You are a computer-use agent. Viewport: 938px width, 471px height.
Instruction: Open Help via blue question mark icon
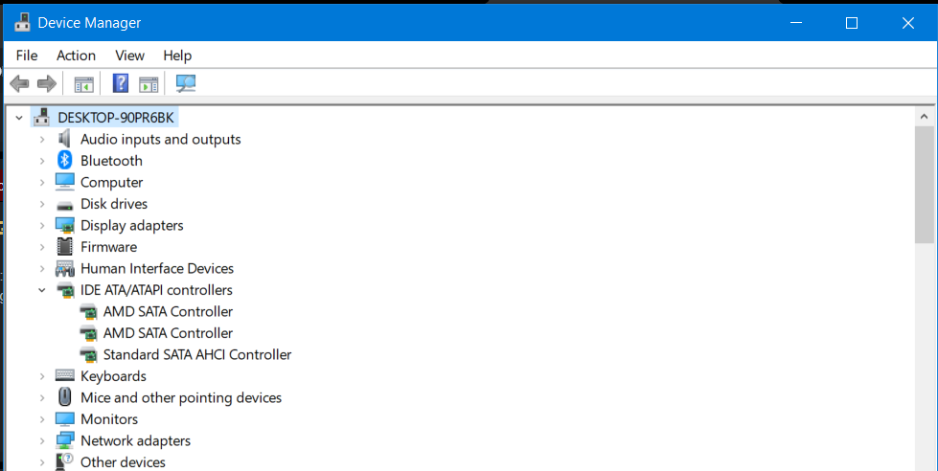(x=121, y=84)
